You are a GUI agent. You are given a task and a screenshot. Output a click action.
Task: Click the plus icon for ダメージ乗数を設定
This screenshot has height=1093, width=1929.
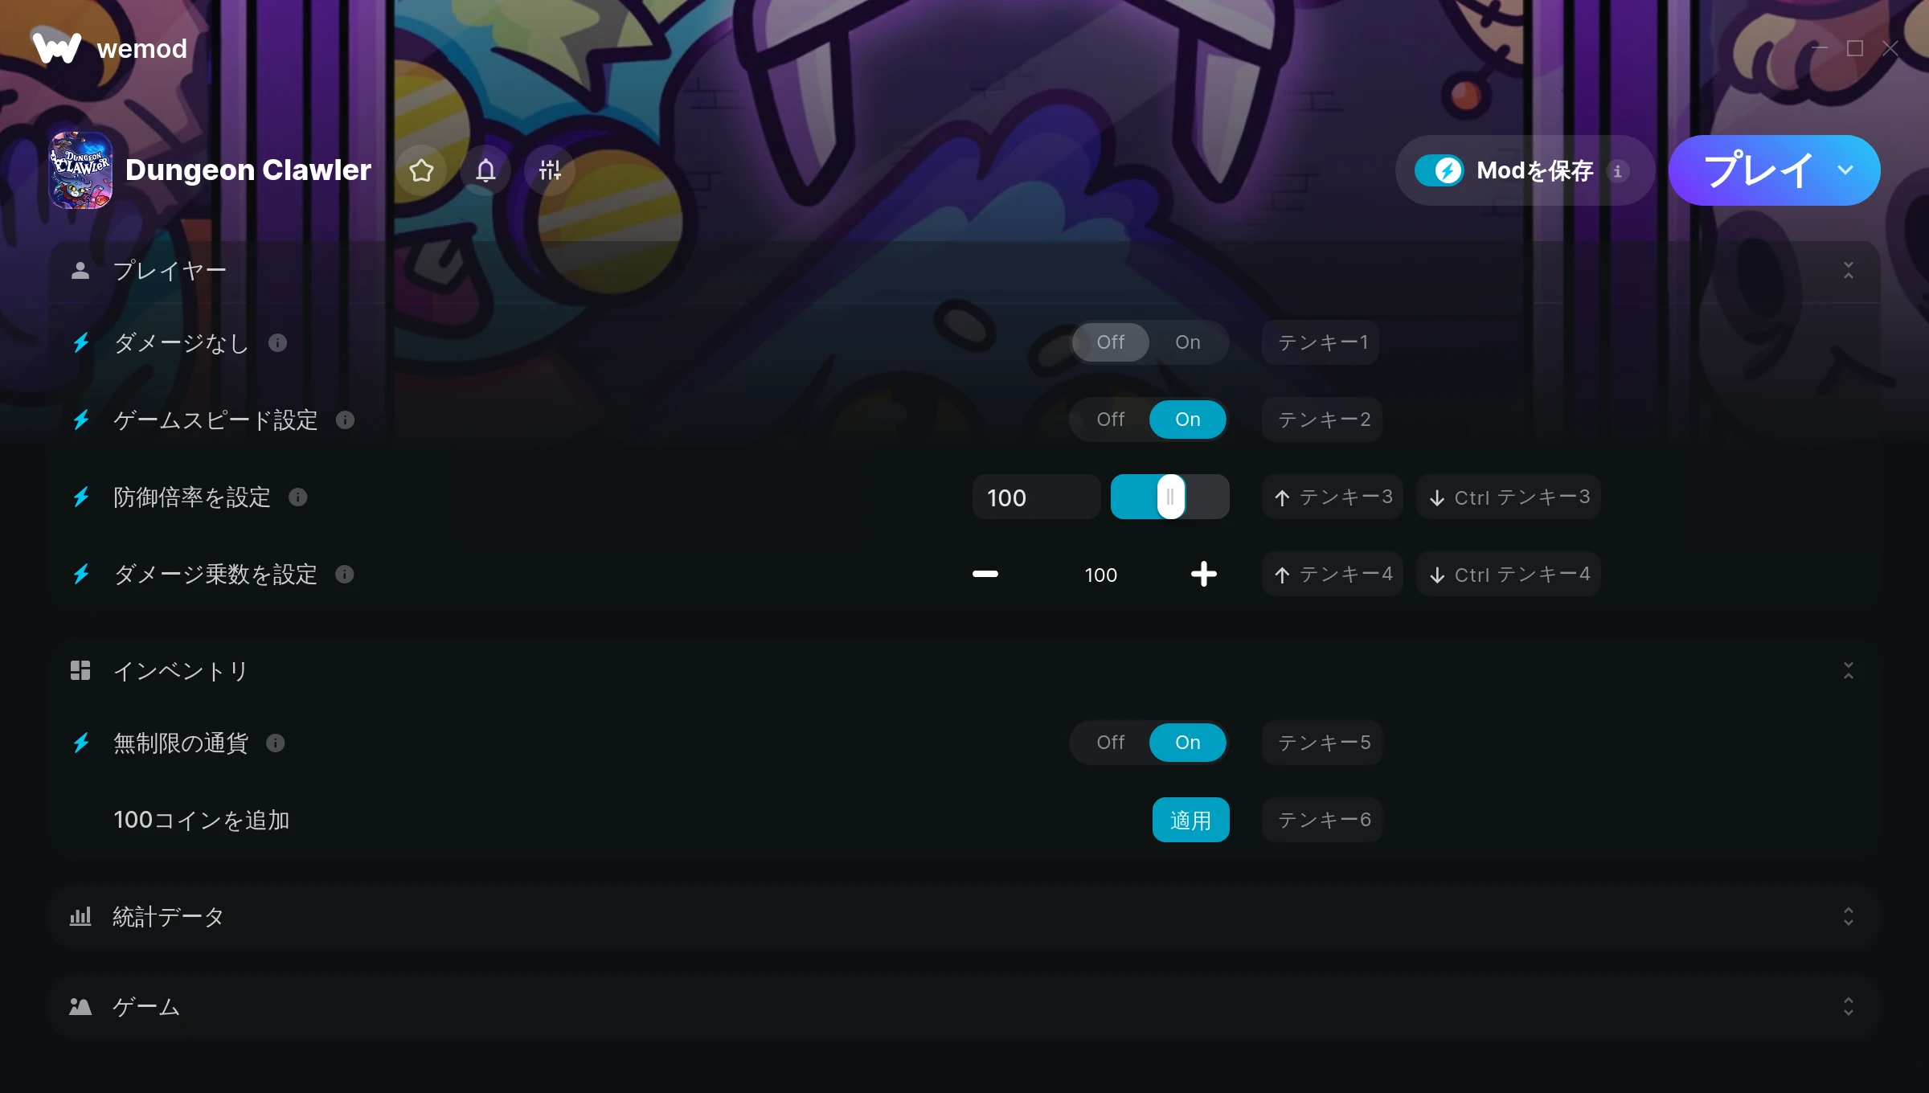[1203, 574]
